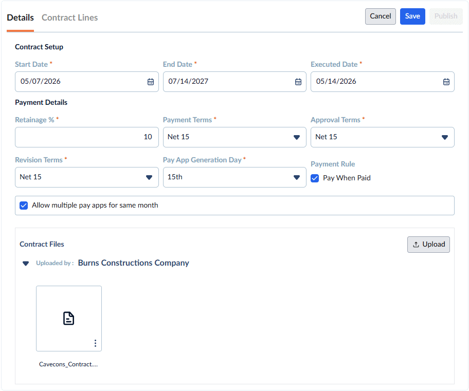Click the Pay When Paid label
The height and width of the screenshot is (391, 469).
pos(347,178)
